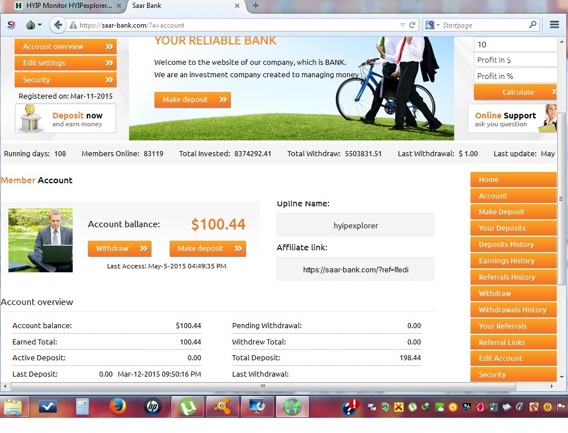Expand the URL bar history dropdown arrow
Viewport: 568px width, 433px height.
point(402,25)
